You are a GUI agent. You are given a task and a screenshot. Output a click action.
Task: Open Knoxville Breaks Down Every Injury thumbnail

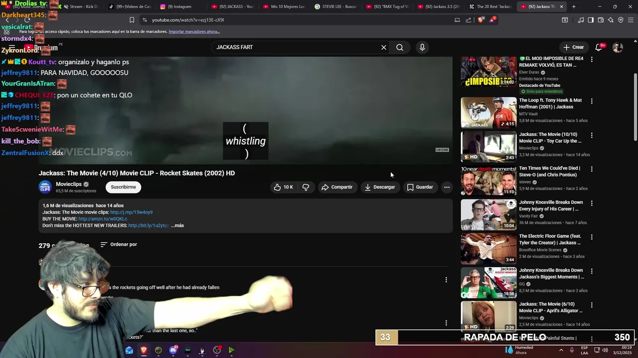click(x=488, y=215)
